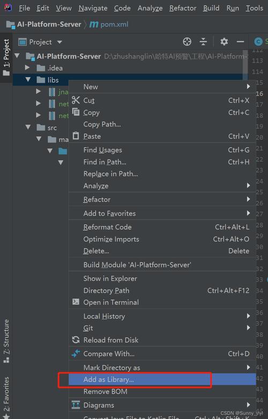Image resolution: width=268 pixels, height=419 pixels.
Task: Collapse the libs folder tree arrow
Action: click(28, 79)
